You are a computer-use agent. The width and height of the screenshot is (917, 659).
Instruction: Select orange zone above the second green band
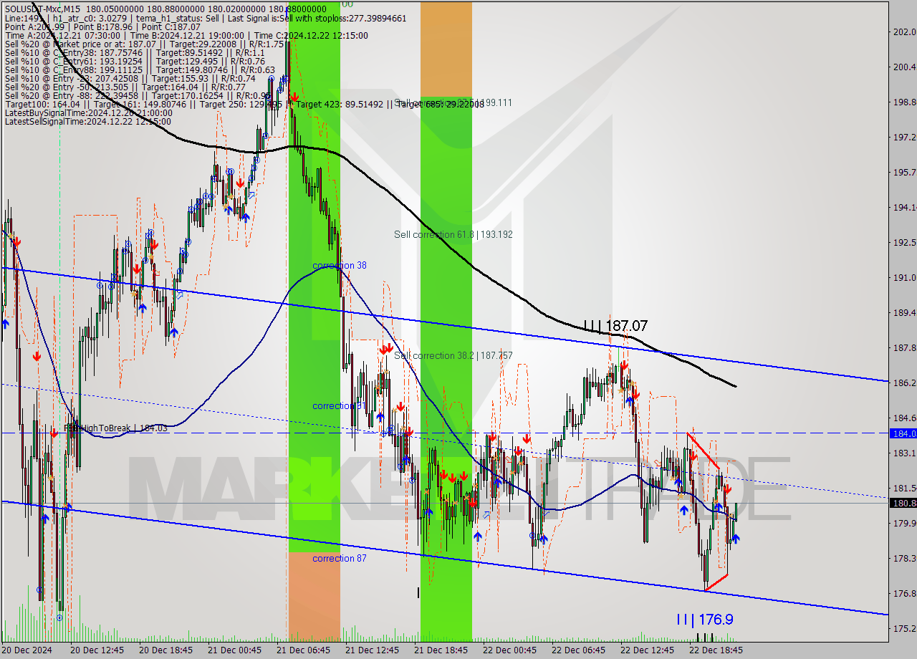[x=446, y=49]
